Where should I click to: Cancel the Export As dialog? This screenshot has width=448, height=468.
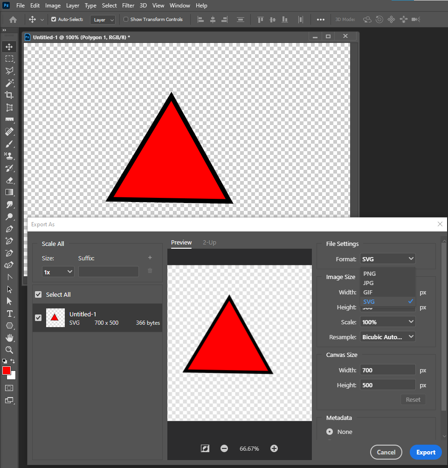[x=386, y=452]
